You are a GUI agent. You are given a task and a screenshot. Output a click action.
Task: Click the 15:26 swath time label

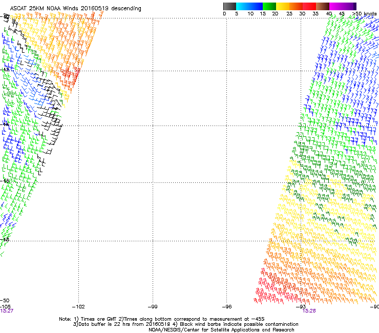[309, 311]
